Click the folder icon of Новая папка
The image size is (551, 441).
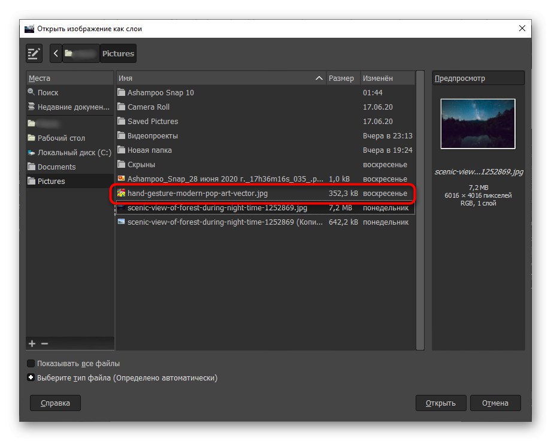pos(121,150)
